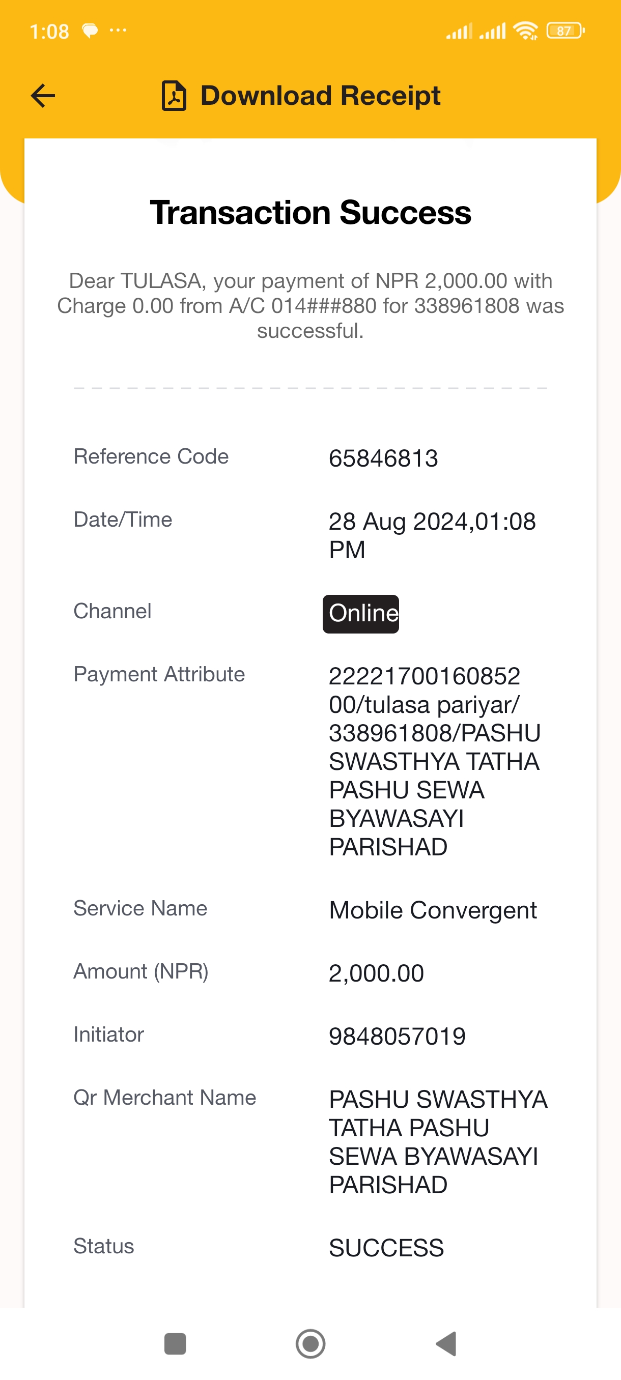Tap the reference code 65846813
This screenshot has width=621, height=1380.
pos(384,458)
